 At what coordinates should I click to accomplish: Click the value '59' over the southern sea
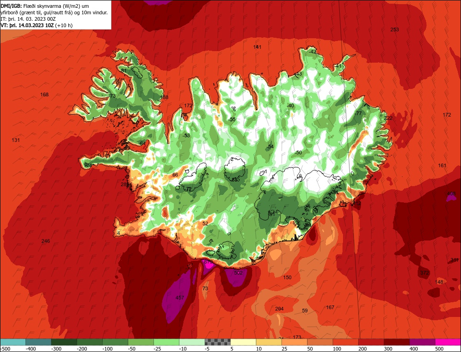(305, 311)
